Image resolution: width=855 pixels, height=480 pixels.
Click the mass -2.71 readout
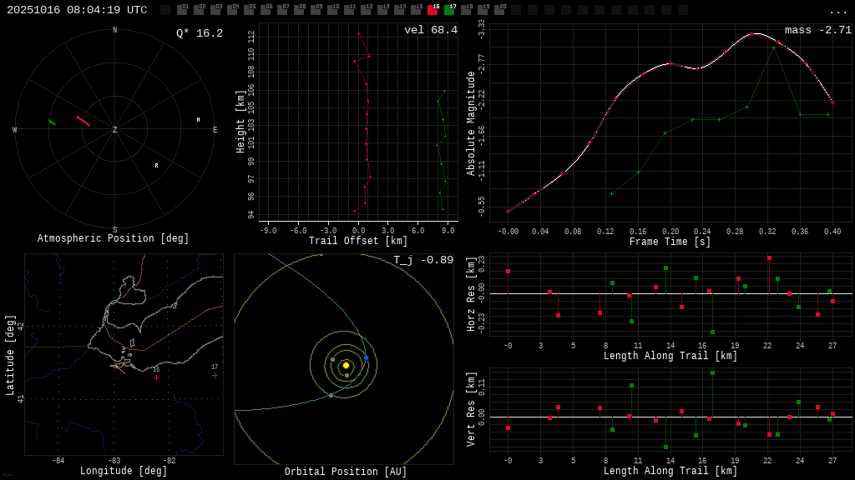(x=817, y=31)
